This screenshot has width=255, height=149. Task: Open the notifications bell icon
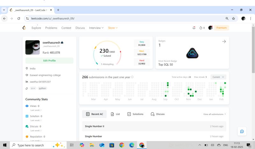[x=194, y=28]
